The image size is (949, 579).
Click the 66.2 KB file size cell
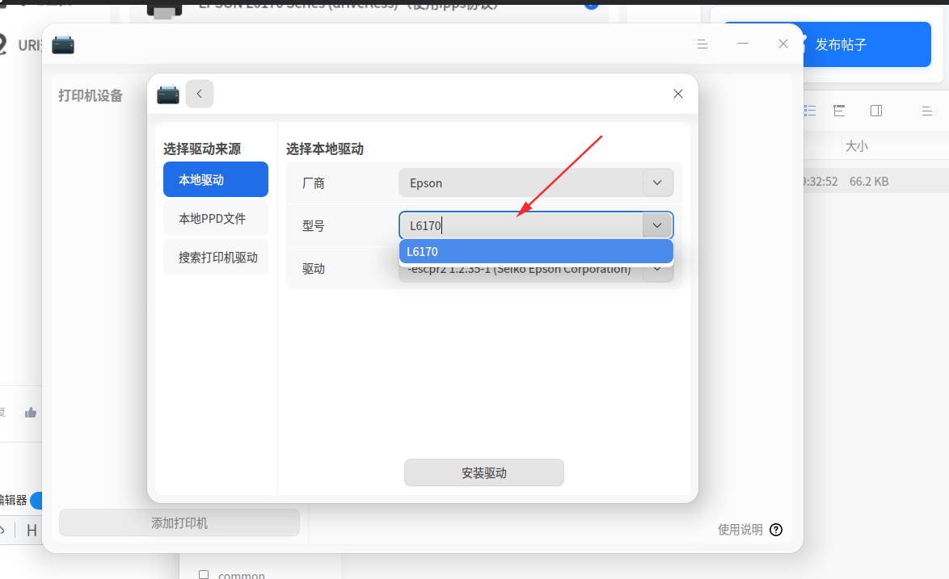coord(869,182)
